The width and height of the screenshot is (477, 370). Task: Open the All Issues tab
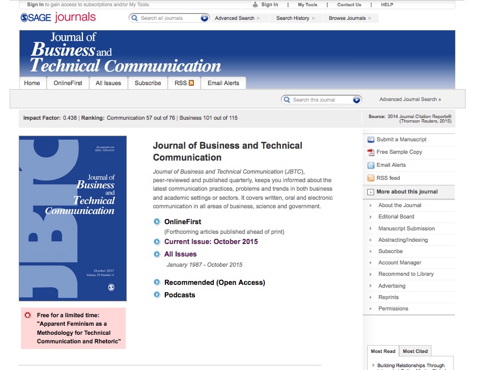[x=108, y=83]
